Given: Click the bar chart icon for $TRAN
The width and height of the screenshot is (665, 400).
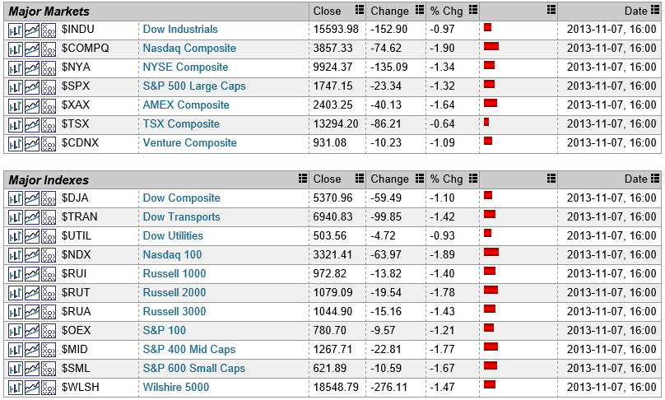Looking at the screenshot, I should tap(16, 217).
